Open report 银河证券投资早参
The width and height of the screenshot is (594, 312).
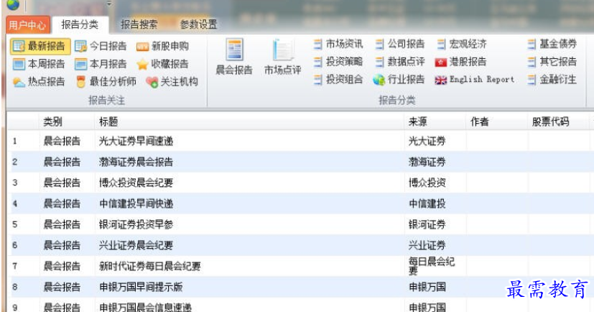pyautogui.click(x=136, y=224)
